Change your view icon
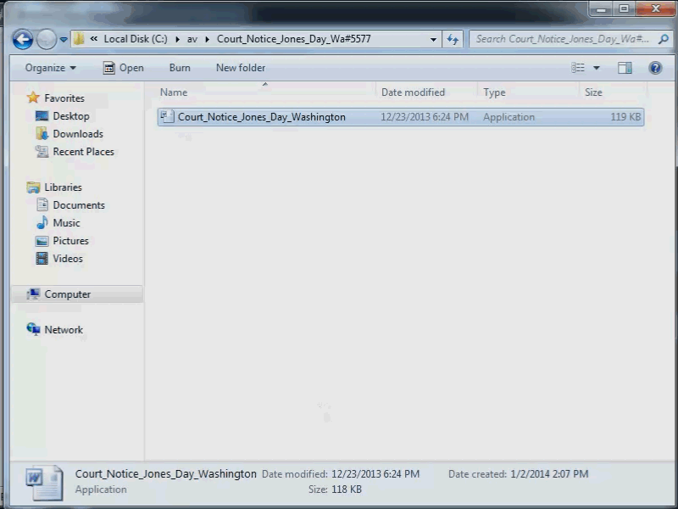The width and height of the screenshot is (678, 509). point(578,68)
